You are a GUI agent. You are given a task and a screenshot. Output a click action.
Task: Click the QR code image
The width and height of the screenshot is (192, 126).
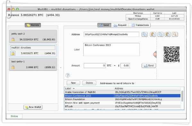(171, 54)
